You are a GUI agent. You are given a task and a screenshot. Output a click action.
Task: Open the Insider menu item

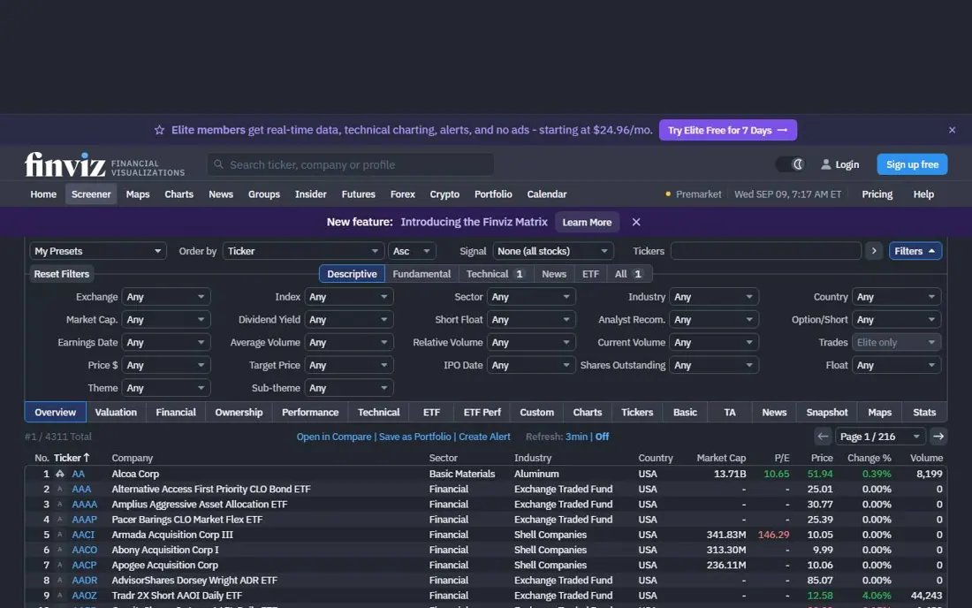click(x=310, y=194)
